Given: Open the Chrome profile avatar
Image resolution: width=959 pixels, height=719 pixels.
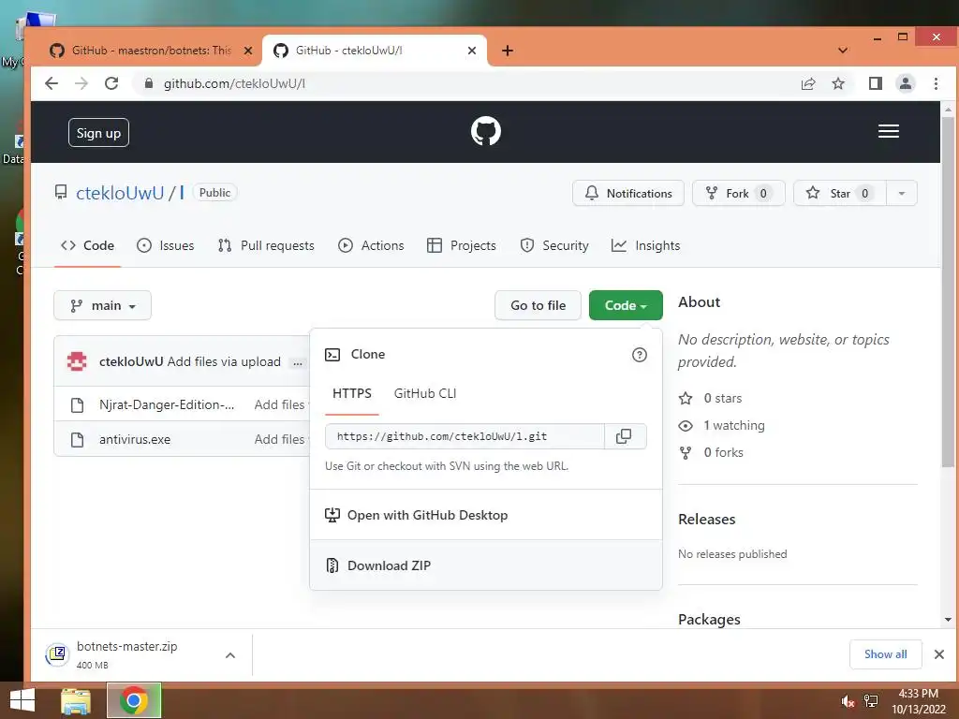Looking at the screenshot, I should tap(906, 83).
